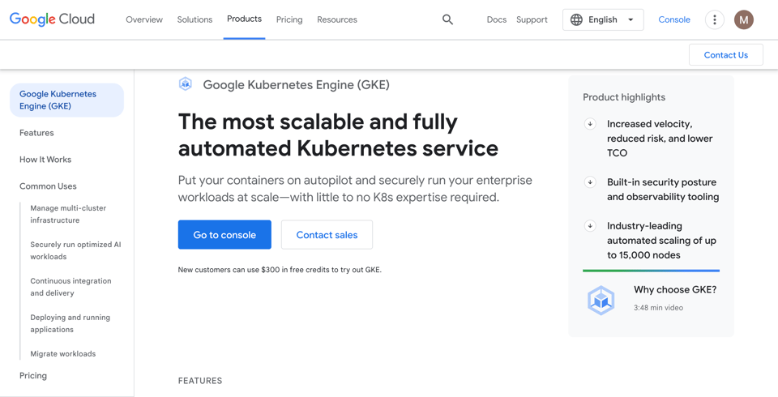Screen dimensions: 778x397
Task: Open Securely run optimized AI workloads link
Action: [75, 250]
